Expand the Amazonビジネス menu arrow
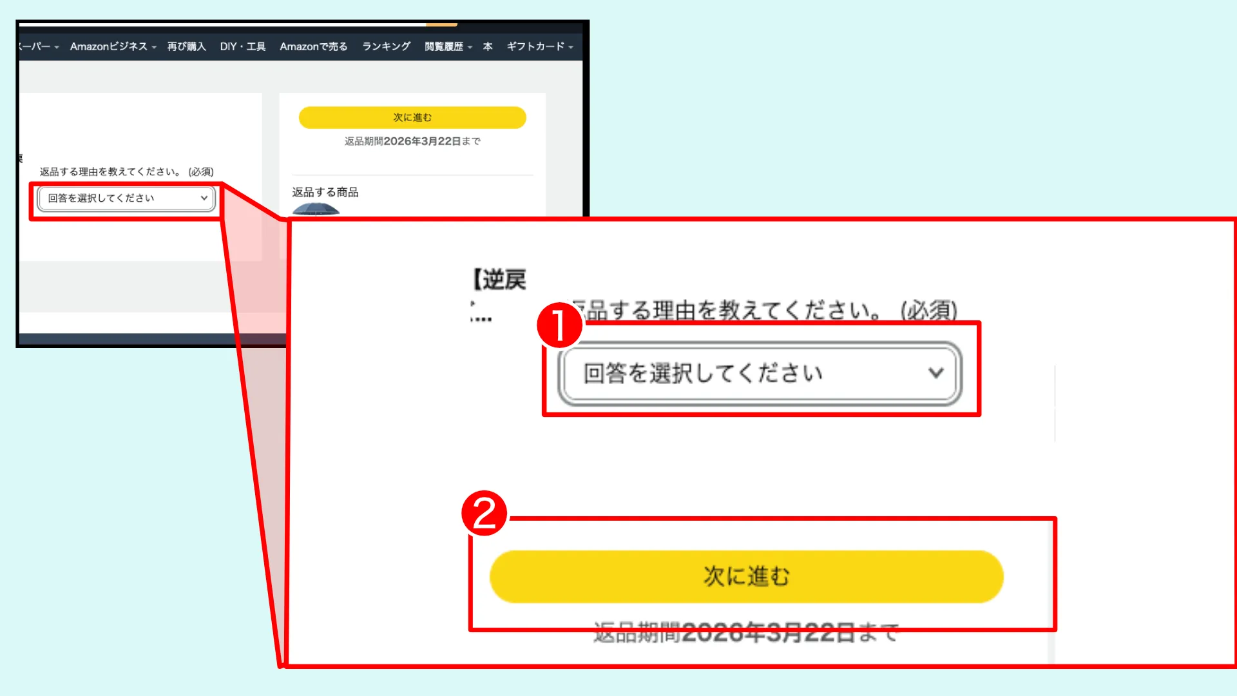Screen dimensions: 1237x696 tap(153, 46)
